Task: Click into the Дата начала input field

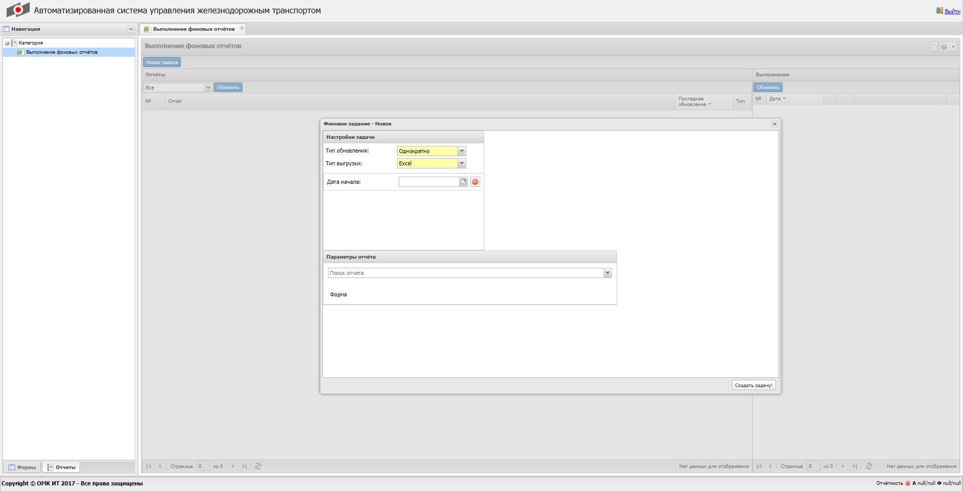Action: [428, 182]
